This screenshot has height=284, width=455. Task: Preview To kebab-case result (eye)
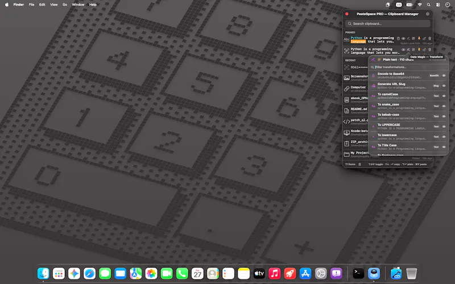(x=444, y=116)
